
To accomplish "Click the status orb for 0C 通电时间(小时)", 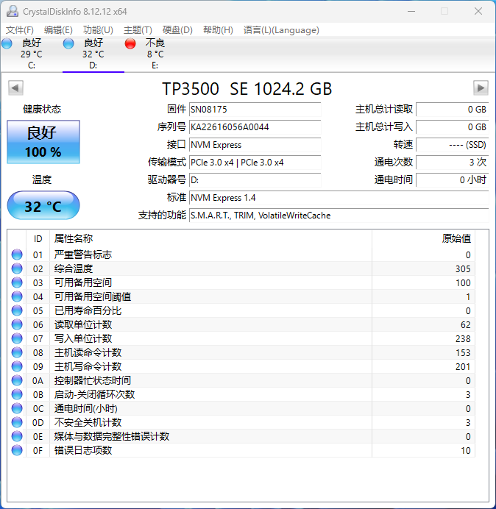I will [x=17, y=408].
